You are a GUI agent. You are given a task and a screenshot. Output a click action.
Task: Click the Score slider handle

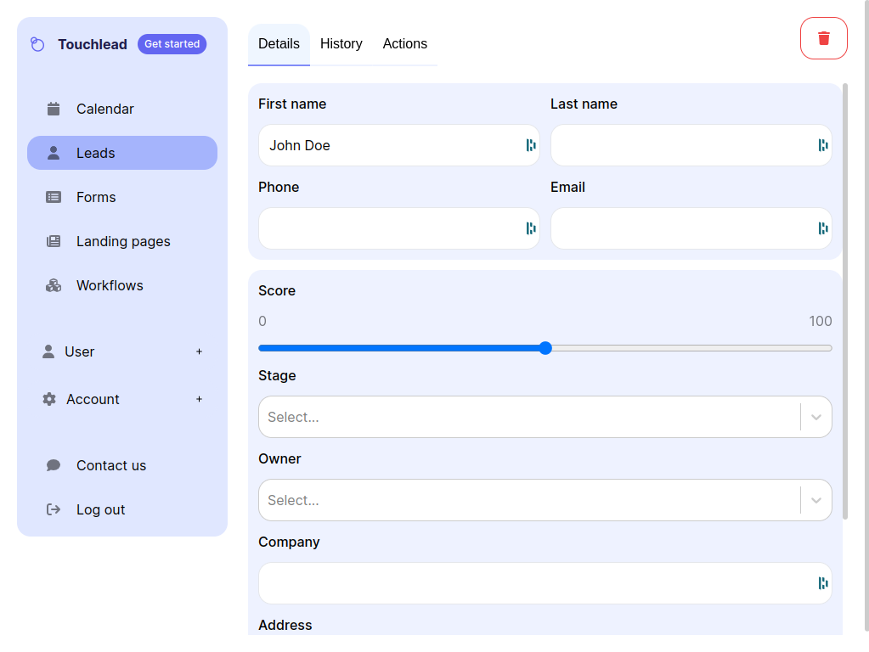click(x=545, y=348)
